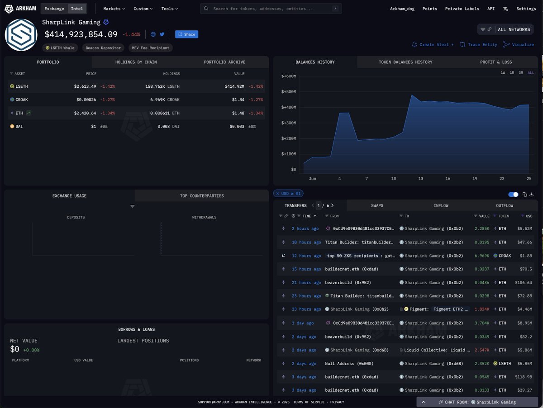Open the TOKEN column filter icon
The height and width of the screenshot is (408, 543).
(x=495, y=216)
